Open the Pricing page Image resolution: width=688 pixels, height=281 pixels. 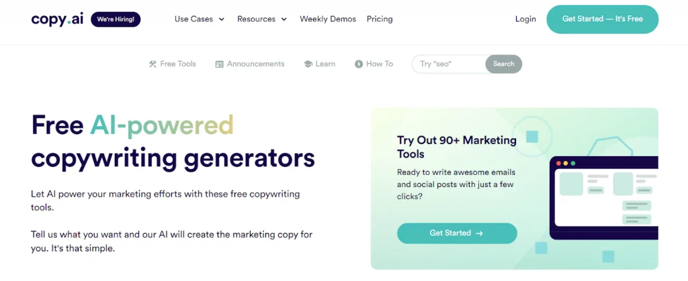380,19
